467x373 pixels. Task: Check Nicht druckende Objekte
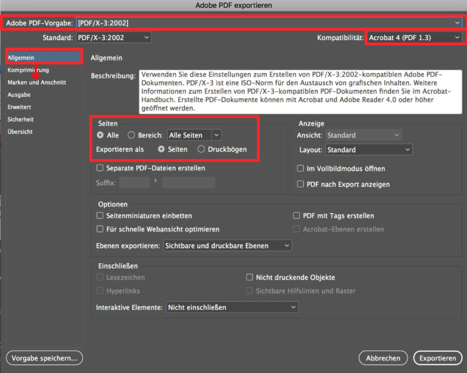coord(249,277)
